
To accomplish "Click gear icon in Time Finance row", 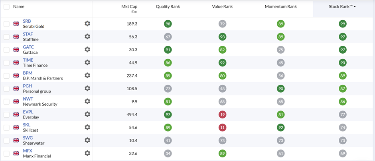I will click(x=87, y=63).
